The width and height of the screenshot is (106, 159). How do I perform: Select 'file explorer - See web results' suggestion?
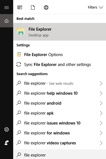click(x=60, y=83)
